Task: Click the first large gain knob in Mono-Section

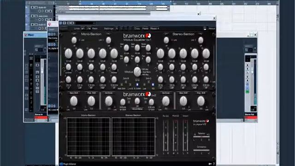Action: click(x=69, y=53)
